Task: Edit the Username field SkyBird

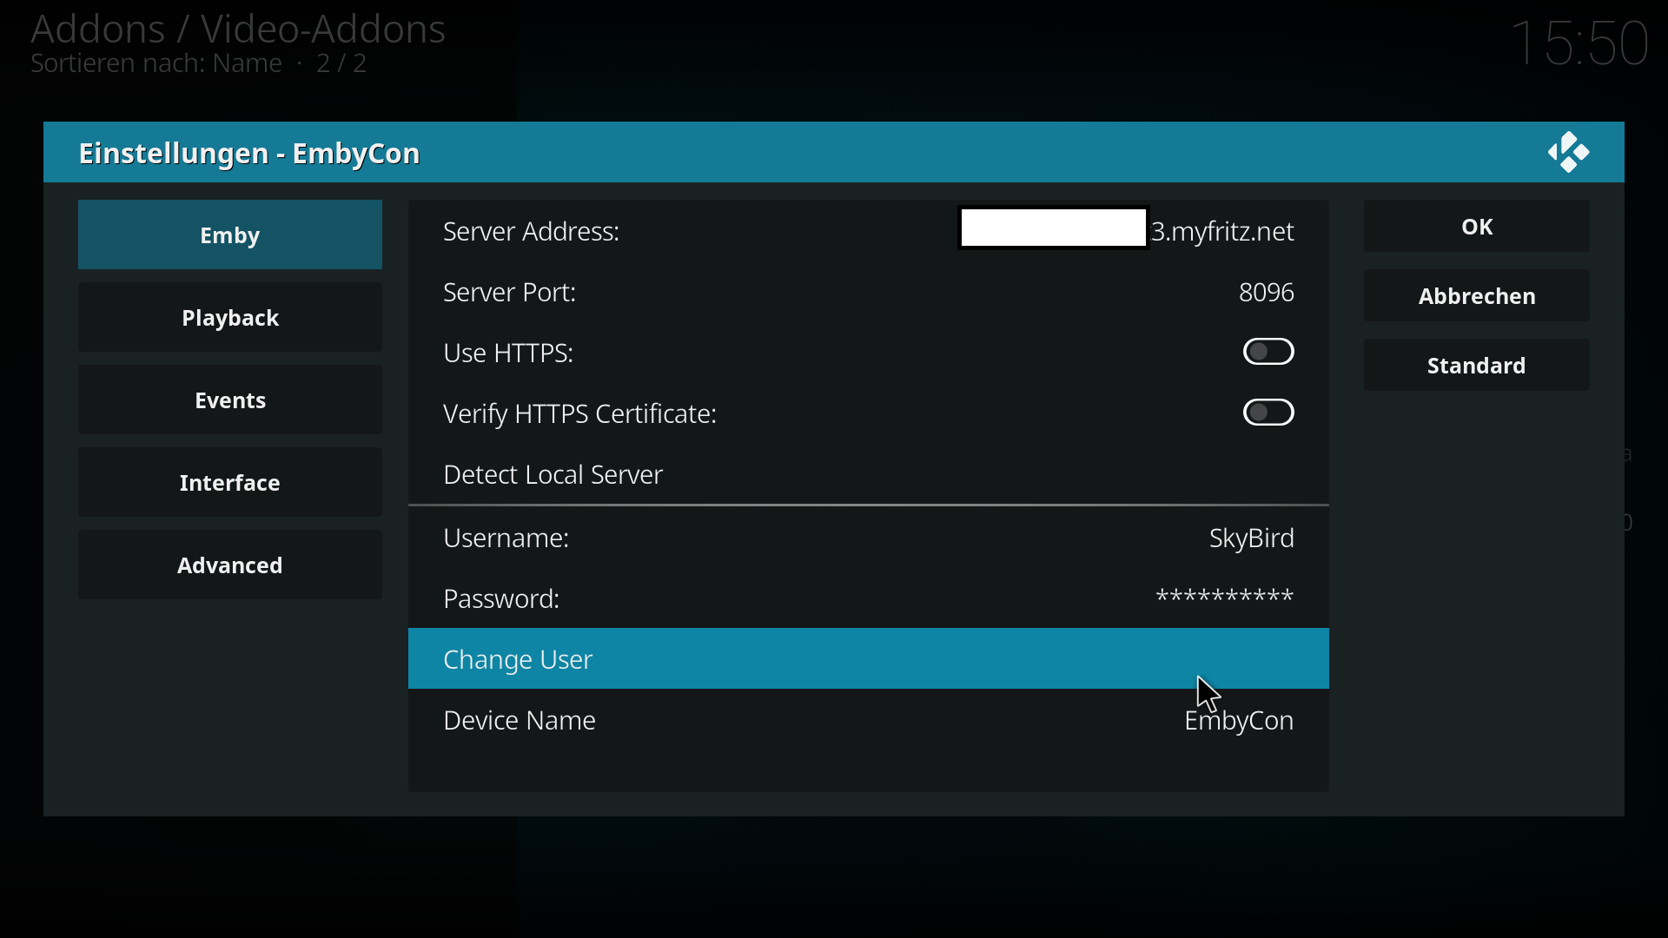Action: pos(869,538)
